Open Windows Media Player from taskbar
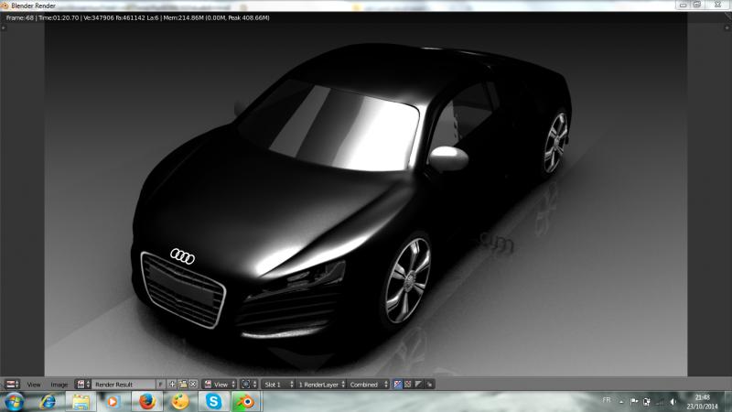Image resolution: width=732 pixels, height=412 pixels. pyautogui.click(x=113, y=402)
